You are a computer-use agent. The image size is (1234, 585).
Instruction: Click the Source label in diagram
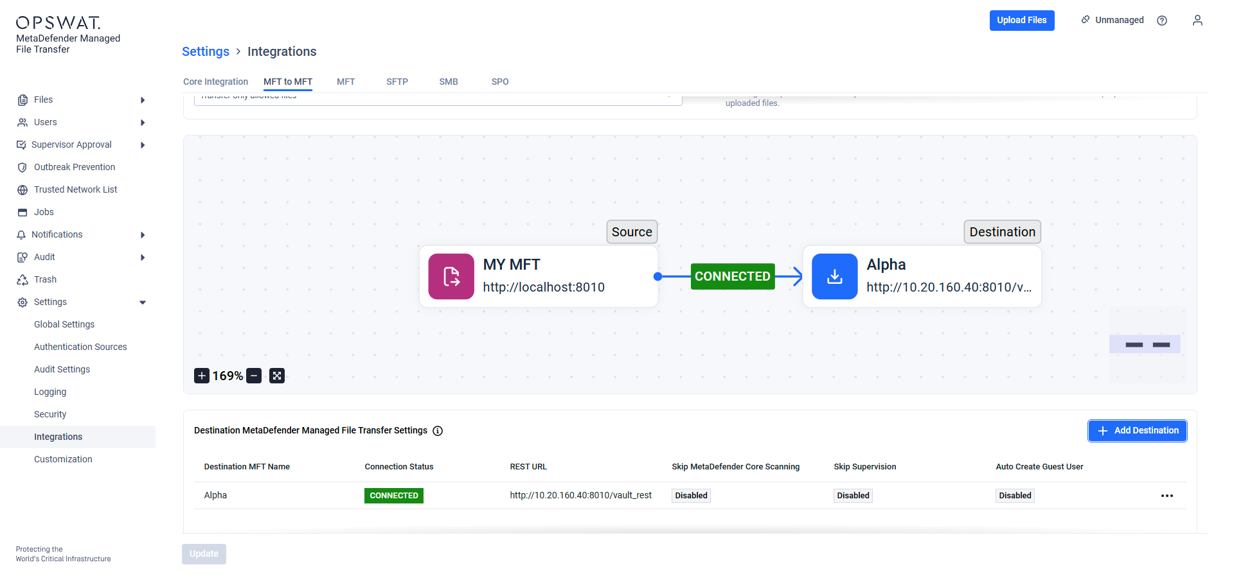pos(632,232)
